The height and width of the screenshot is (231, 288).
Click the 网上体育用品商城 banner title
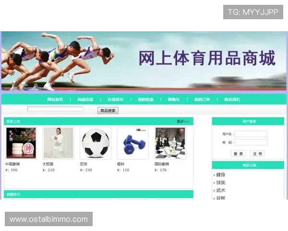[x=207, y=58]
